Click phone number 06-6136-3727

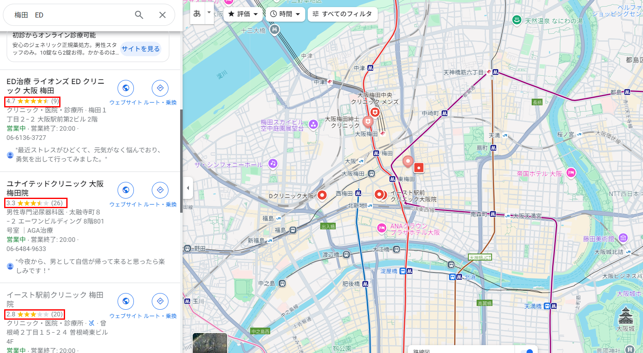click(x=26, y=138)
